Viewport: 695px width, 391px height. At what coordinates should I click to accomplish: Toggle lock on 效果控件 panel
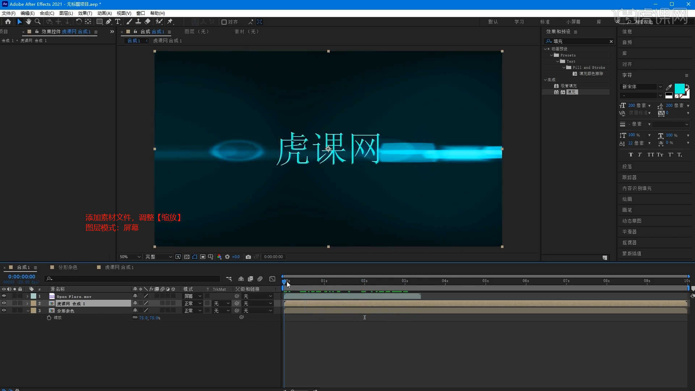(37, 31)
